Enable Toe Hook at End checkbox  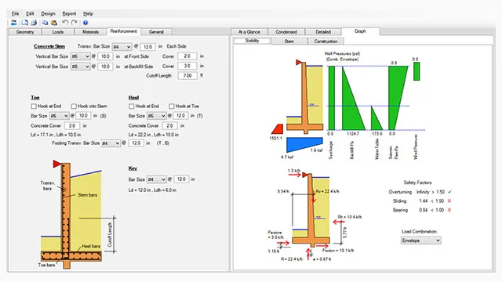tap(34, 106)
